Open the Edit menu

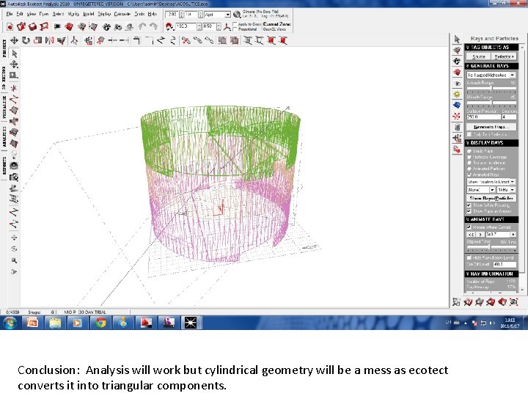(20, 14)
